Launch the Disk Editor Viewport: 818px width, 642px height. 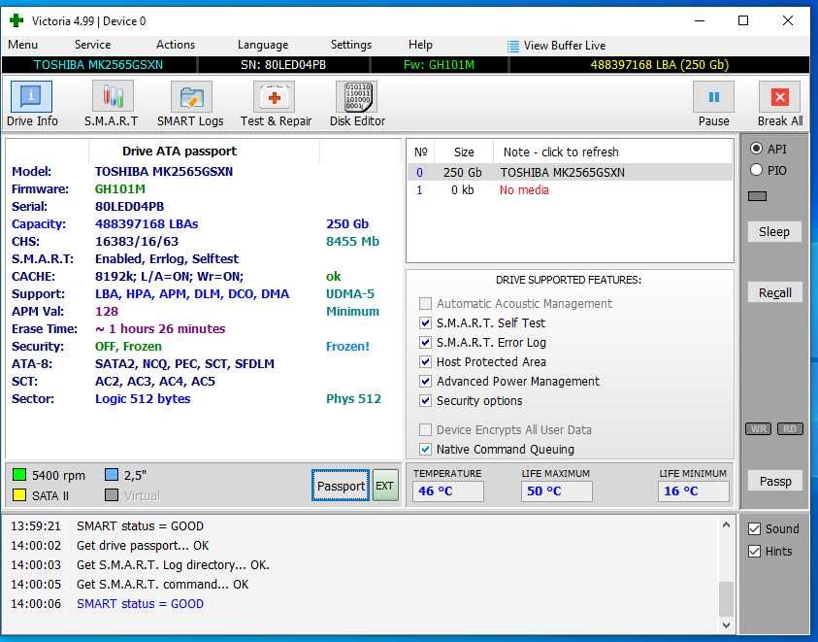pyautogui.click(x=357, y=96)
